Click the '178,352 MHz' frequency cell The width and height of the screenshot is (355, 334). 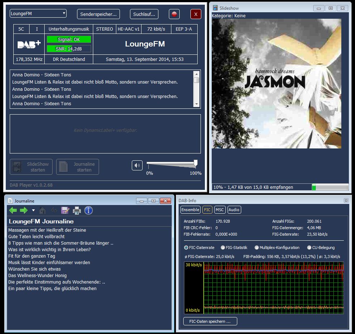coord(29,59)
